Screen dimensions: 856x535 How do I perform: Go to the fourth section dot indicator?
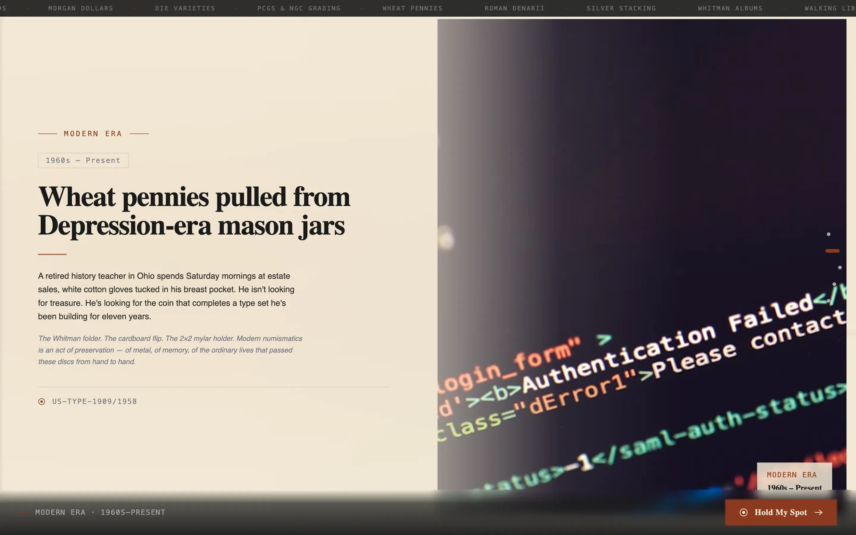834,284
